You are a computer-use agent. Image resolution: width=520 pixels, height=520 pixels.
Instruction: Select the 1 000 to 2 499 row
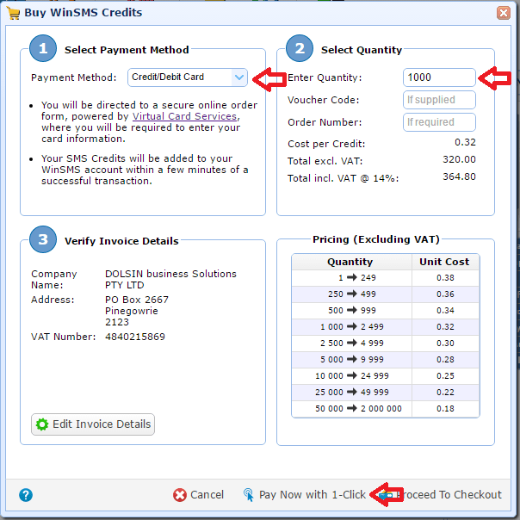[x=386, y=327]
